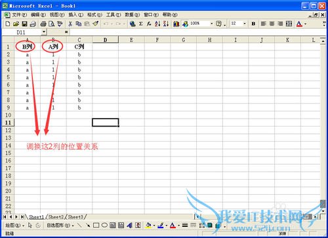Apply red Font Color on top toolbar
The width and height of the screenshot is (328, 238).
tap(299, 24)
